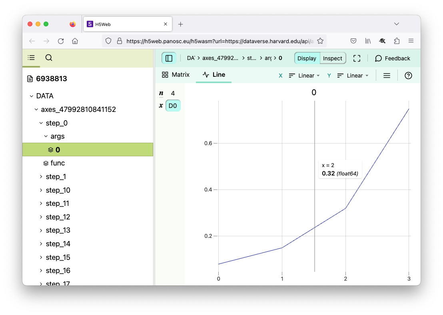Switch to Inspect mode
Image resolution: width=443 pixels, height=315 pixels.
pyautogui.click(x=332, y=58)
